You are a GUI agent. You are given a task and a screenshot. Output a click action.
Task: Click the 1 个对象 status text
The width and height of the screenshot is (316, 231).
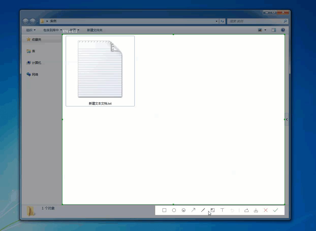pyautogui.click(x=48, y=208)
